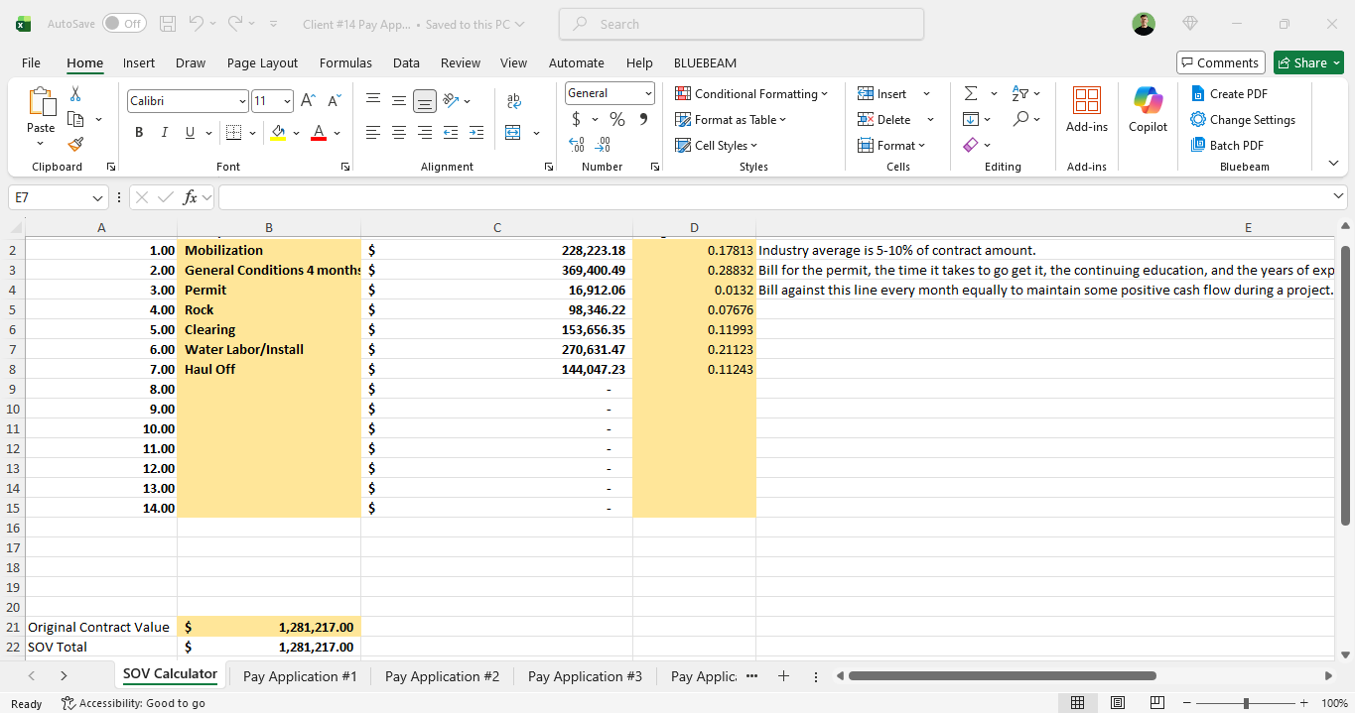Open Format as Table dropdown

click(x=731, y=120)
